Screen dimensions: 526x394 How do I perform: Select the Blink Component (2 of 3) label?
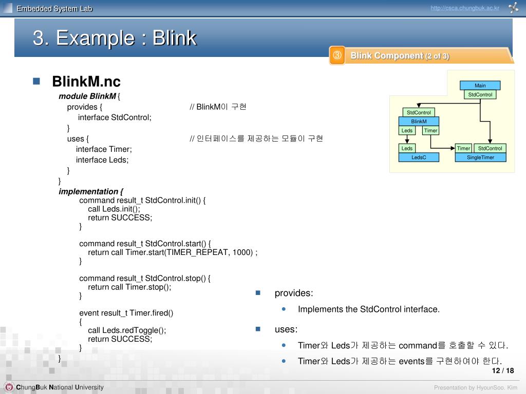click(400, 55)
